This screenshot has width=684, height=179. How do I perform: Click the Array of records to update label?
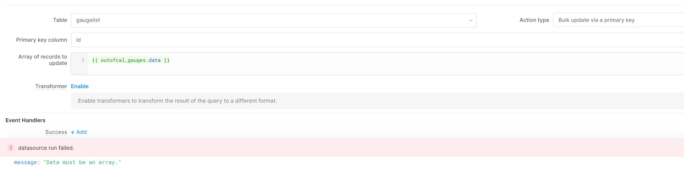43,60
